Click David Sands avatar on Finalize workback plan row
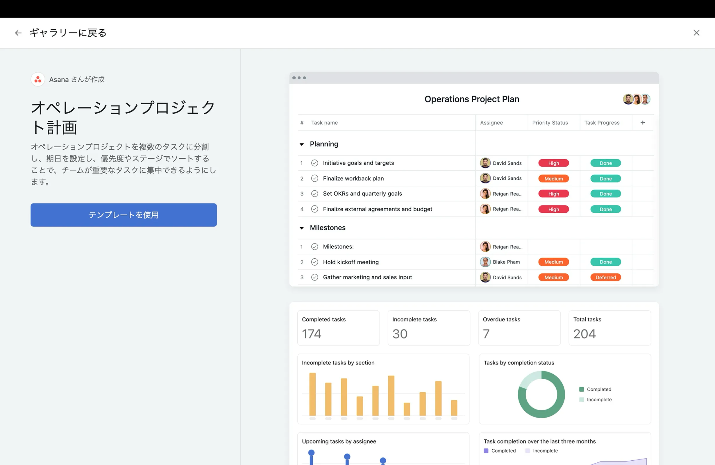This screenshot has height=465, width=715. pyautogui.click(x=485, y=178)
